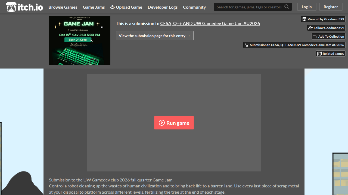
Task: Open the Community section
Action: (x=194, y=7)
